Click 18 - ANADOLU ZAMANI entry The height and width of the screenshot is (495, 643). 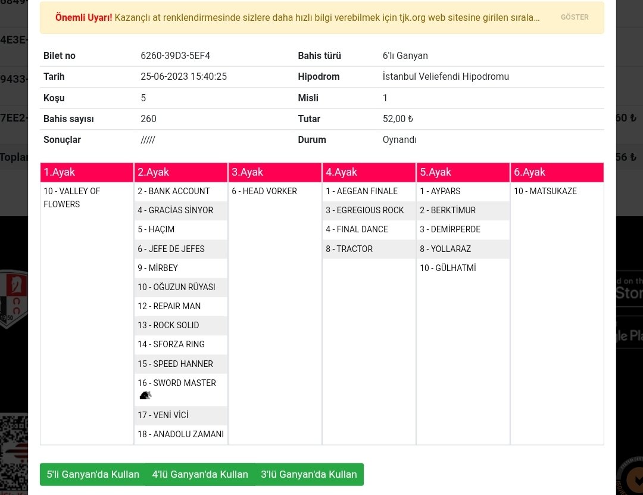[x=180, y=434]
